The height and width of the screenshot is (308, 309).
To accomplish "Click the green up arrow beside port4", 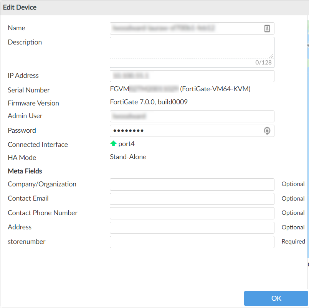I will click(113, 144).
